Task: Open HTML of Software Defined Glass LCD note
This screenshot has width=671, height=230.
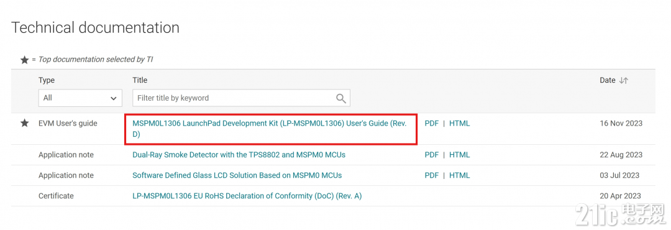Action: pos(459,175)
